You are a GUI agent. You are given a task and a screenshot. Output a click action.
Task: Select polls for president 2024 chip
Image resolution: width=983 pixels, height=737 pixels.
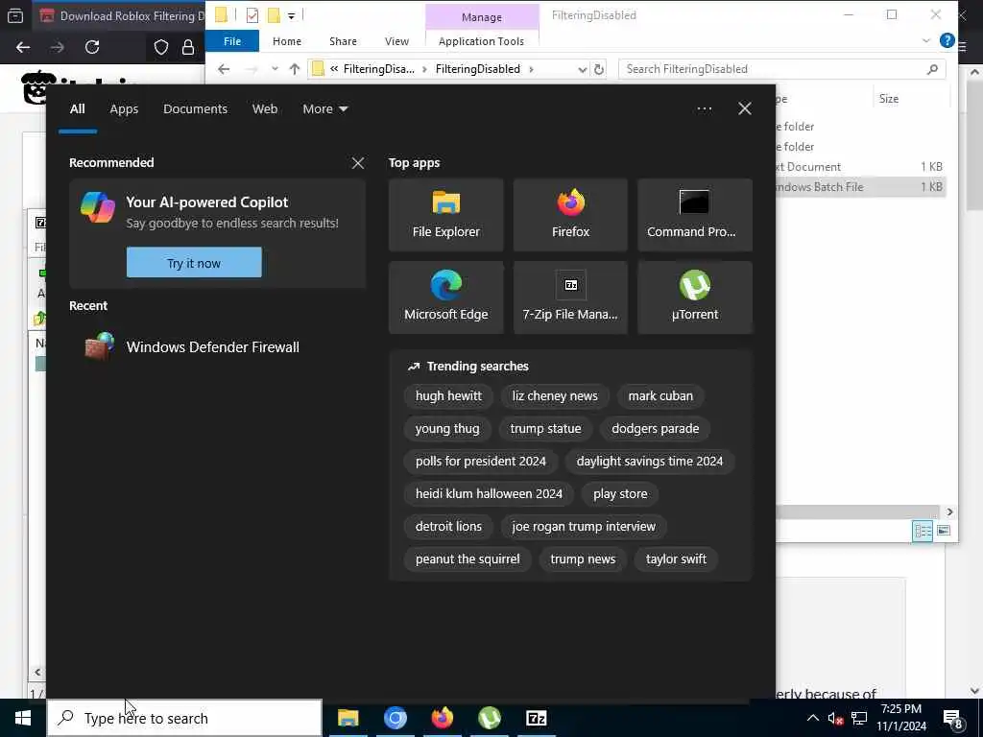(x=480, y=462)
